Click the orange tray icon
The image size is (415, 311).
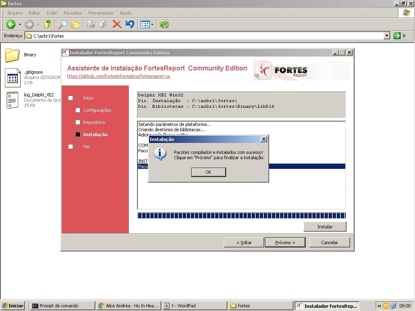tap(386, 306)
